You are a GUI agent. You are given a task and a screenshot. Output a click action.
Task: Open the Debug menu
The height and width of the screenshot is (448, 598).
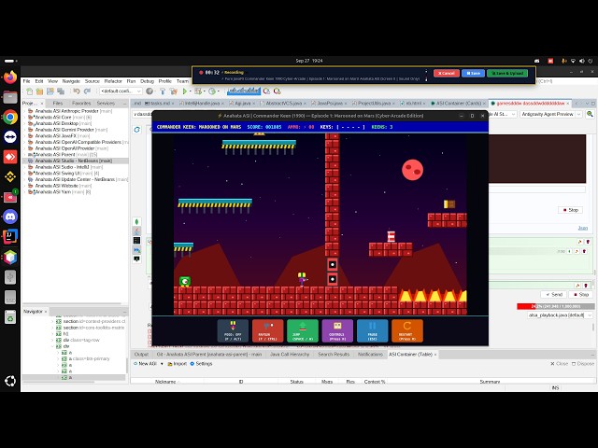pos(147,81)
